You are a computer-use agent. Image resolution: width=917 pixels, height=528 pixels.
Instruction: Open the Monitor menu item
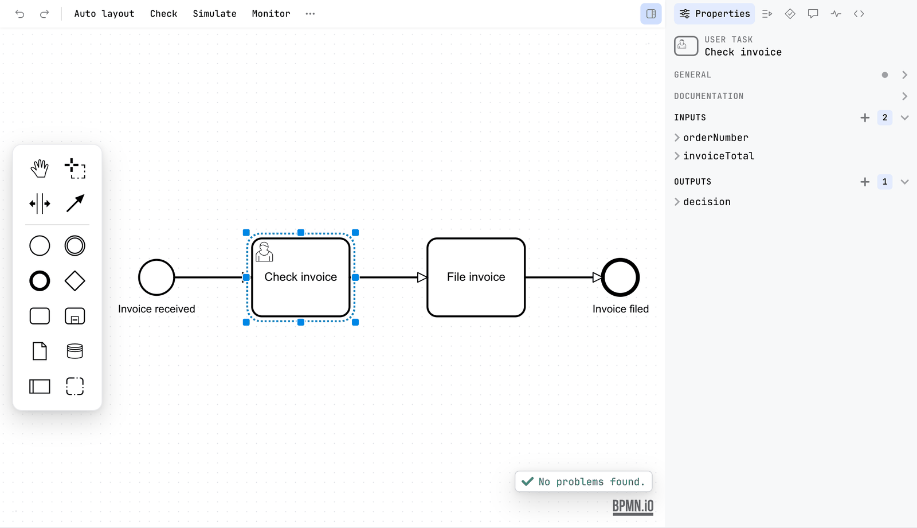tap(271, 14)
